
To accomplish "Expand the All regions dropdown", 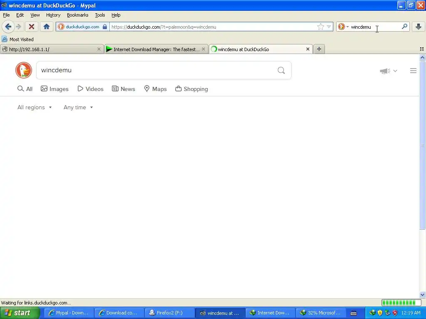I will [x=35, y=108].
